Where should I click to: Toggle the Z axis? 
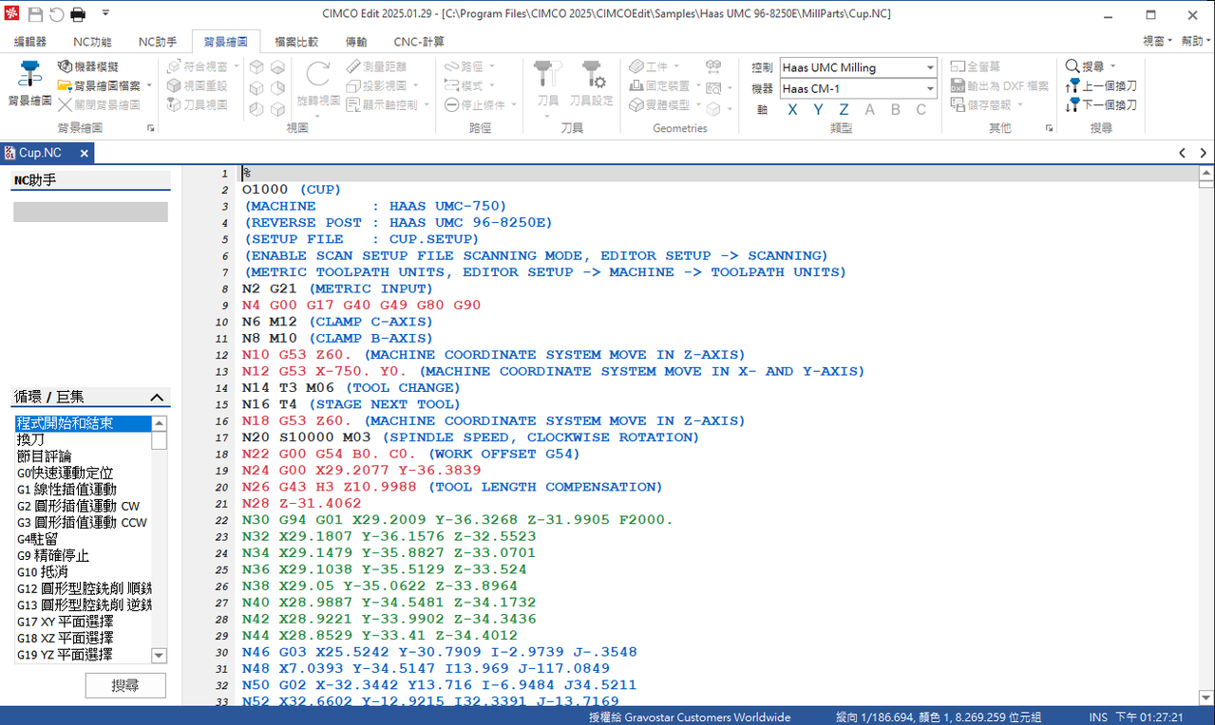[844, 110]
